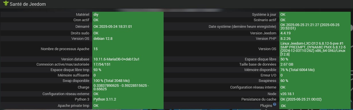The image size is (353, 110).
Task: Click the tmp disk value '93 %'
Action: (97, 70)
